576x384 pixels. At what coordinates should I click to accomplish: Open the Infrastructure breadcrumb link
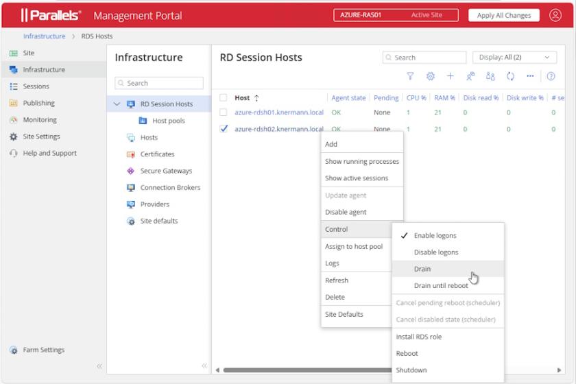44,36
